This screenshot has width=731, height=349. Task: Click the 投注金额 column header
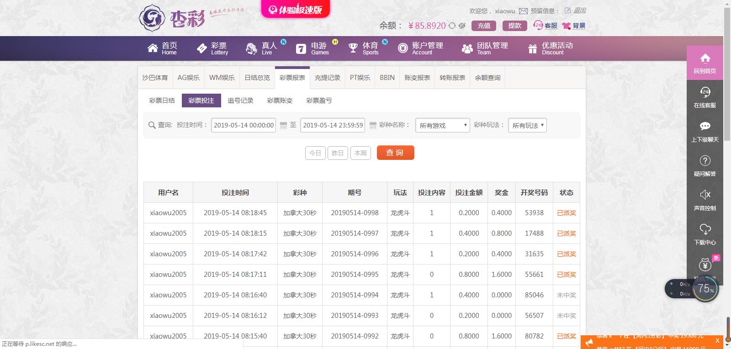click(469, 193)
